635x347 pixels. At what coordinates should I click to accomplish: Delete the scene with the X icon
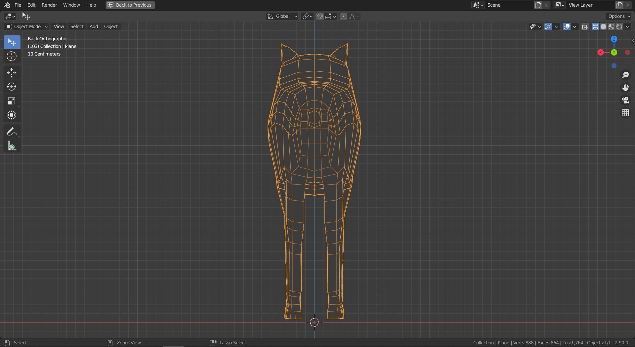click(546, 5)
